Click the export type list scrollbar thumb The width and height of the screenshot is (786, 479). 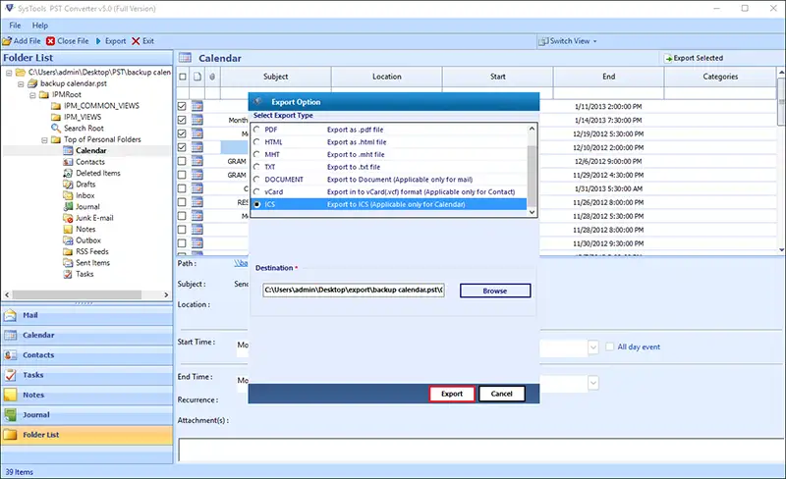pyautogui.click(x=532, y=177)
